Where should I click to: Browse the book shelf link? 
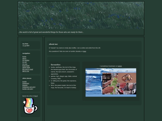(x=26, y=66)
